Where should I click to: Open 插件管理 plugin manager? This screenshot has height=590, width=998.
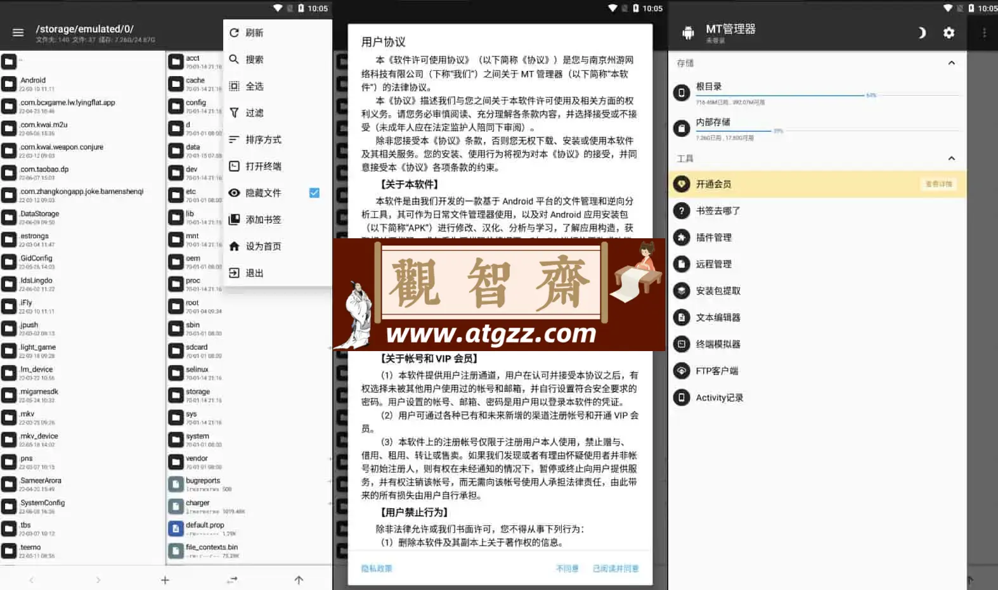[x=817, y=237]
